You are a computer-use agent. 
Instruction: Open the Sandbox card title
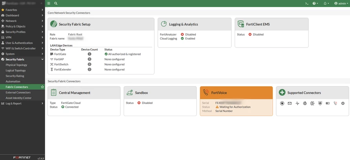(142, 93)
